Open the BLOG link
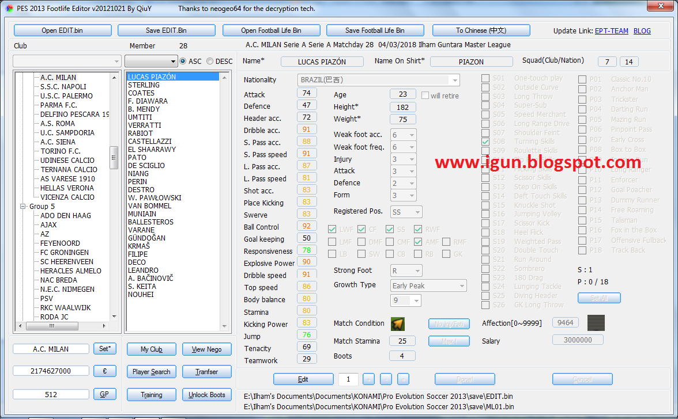Screen dimensions: 678x419 click(642, 31)
